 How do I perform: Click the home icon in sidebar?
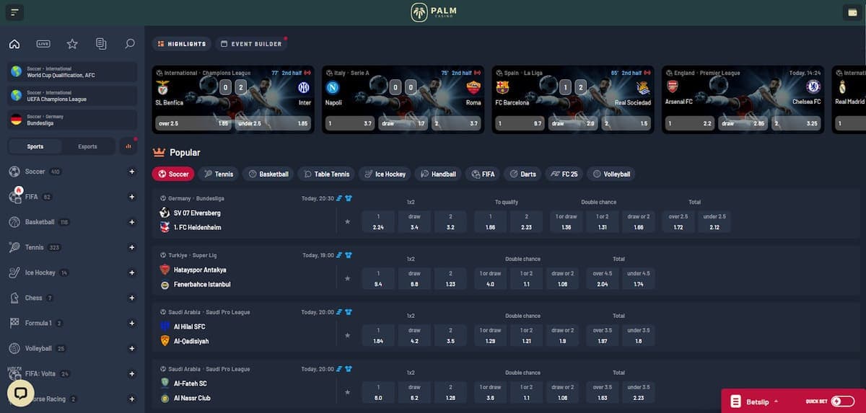click(x=14, y=44)
